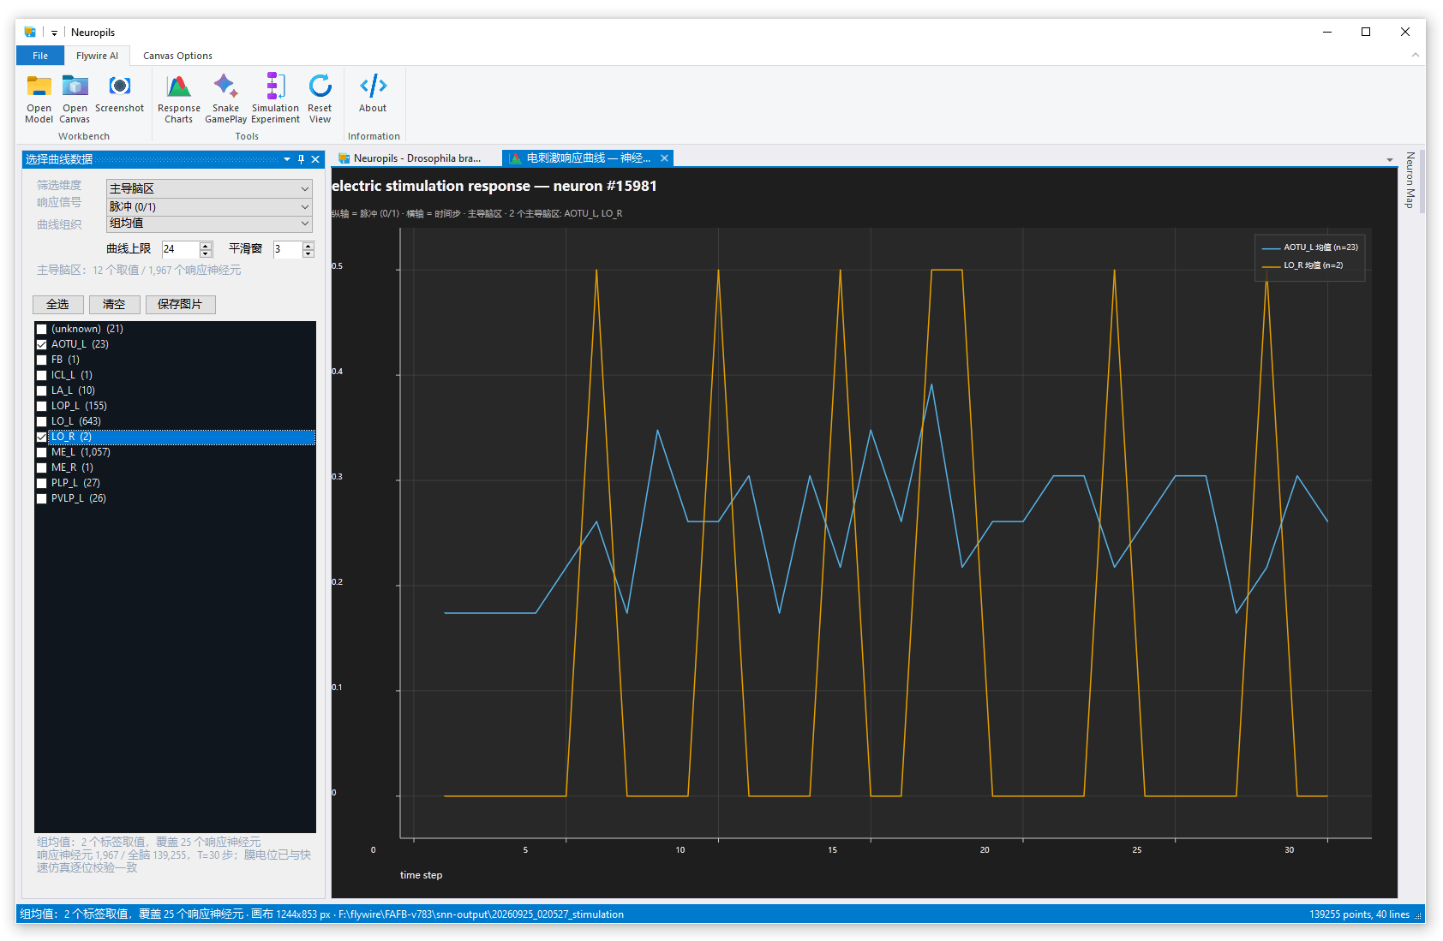Open Model from the Workbench ribbon
Viewport: 1443px width, 941px height.
click(39, 99)
